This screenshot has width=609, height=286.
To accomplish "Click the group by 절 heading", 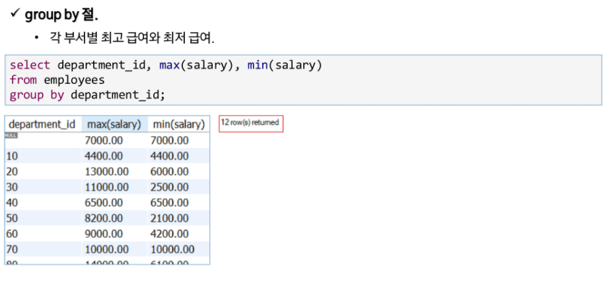I will pos(61,16).
